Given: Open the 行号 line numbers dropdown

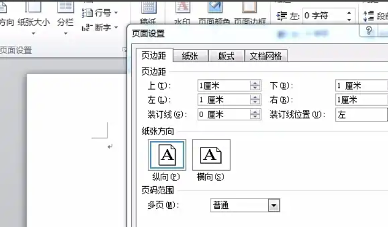Looking at the screenshot, I should click(x=100, y=12).
